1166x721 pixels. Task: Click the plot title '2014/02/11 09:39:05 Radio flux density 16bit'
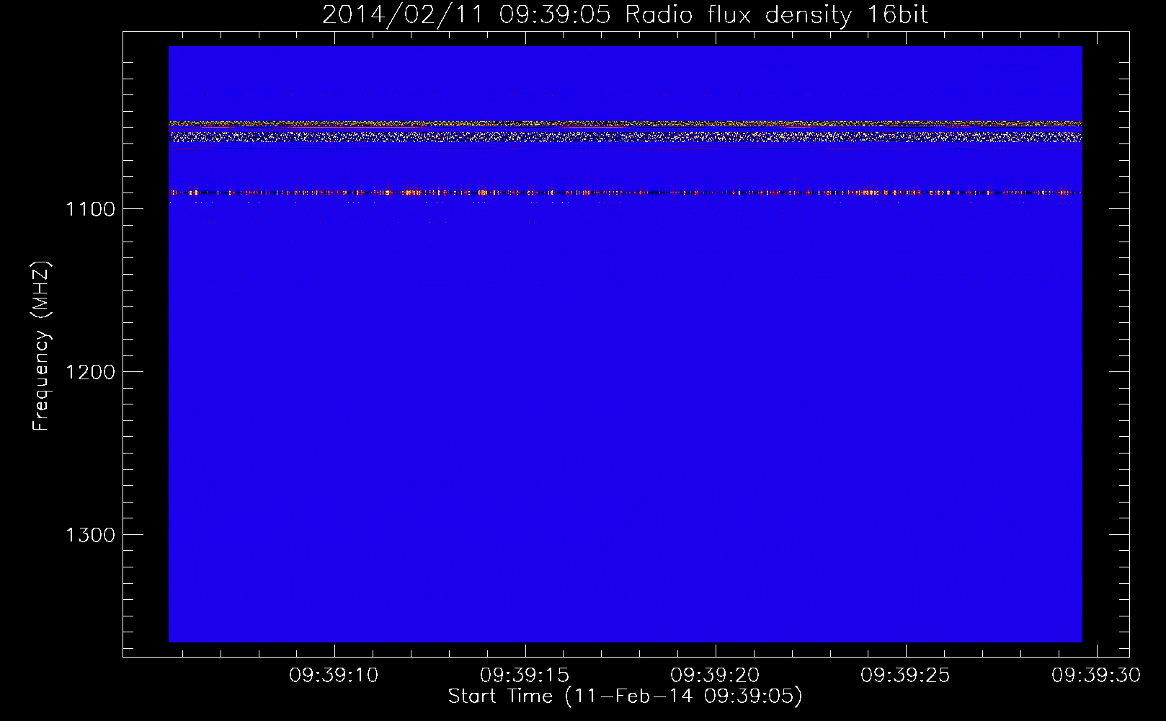pyautogui.click(x=625, y=14)
